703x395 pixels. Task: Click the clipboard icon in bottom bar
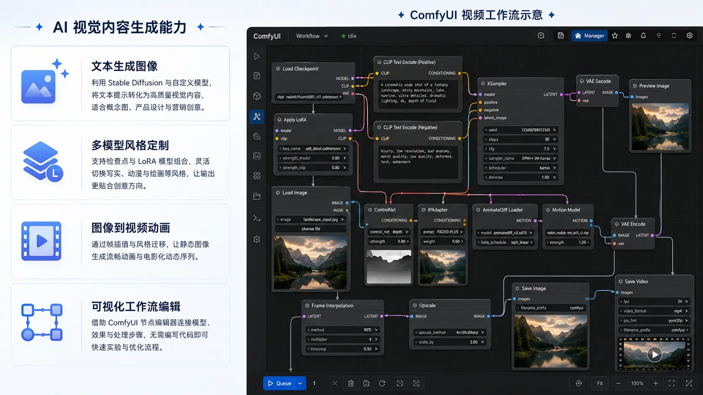tap(366, 383)
